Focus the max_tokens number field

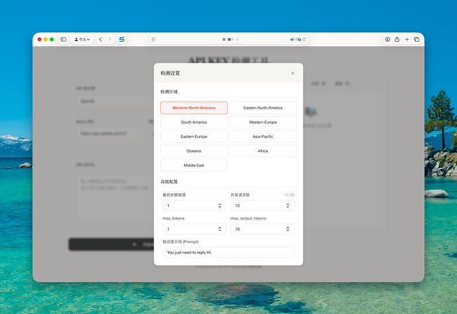194,229
